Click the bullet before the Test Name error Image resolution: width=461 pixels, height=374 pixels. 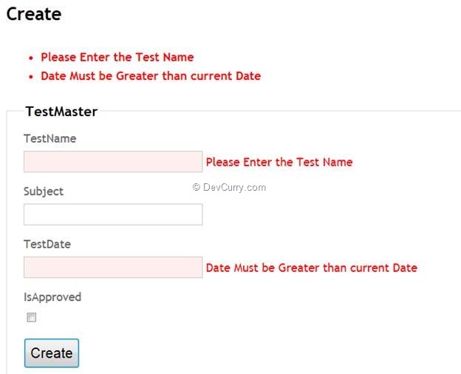point(31,58)
